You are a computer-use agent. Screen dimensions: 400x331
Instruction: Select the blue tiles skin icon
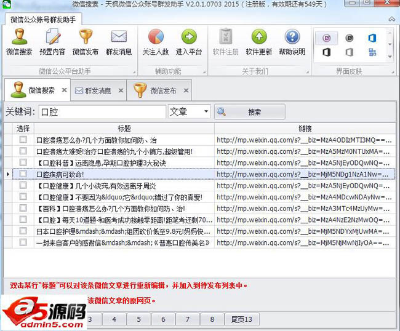tap(372, 52)
